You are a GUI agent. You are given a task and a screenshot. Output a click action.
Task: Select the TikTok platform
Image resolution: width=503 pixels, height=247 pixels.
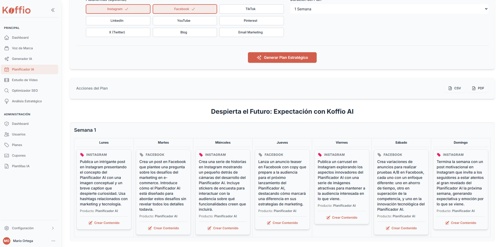click(251, 9)
